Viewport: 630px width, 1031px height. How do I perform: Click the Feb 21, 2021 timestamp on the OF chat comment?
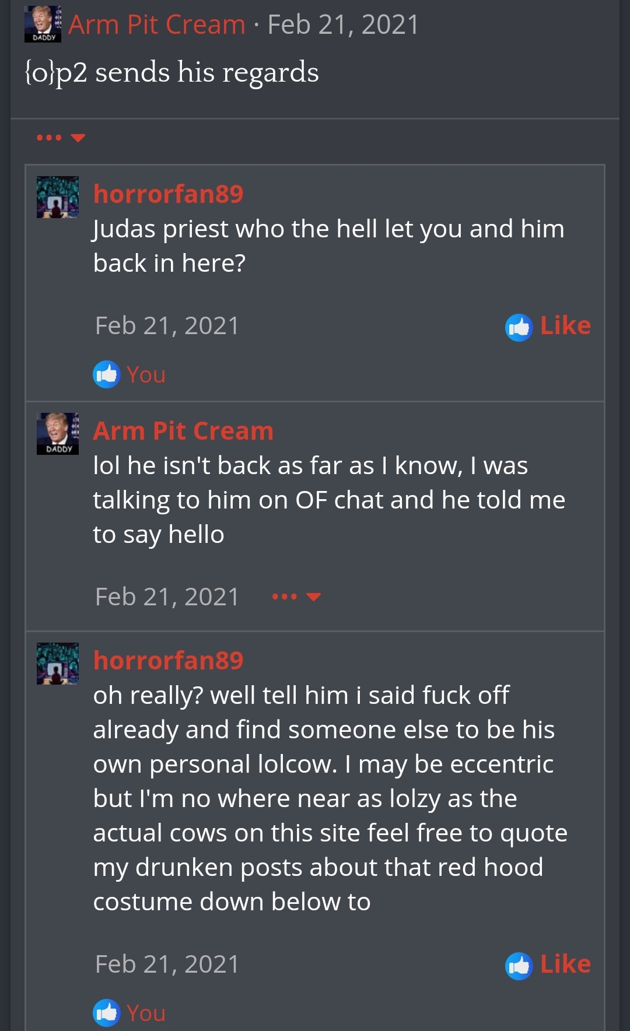coord(167,597)
